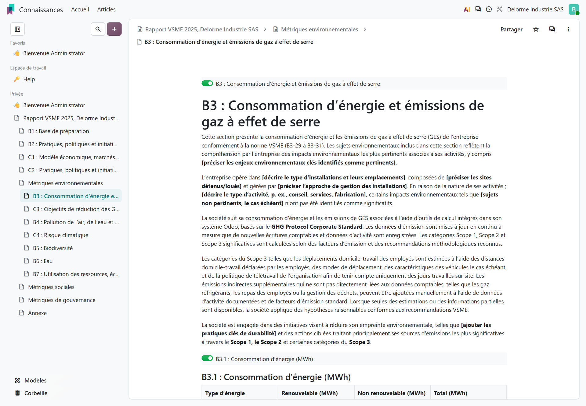The height and width of the screenshot is (406, 586).
Task: Open Métriques sociales in the sidebar
Action: click(51, 287)
